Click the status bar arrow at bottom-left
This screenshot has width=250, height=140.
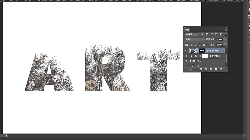click(7, 136)
